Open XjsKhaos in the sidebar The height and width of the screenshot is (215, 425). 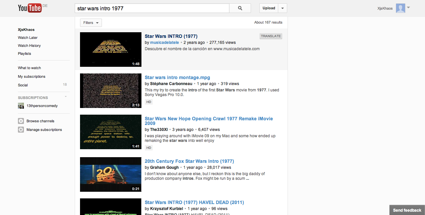click(26, 30)
